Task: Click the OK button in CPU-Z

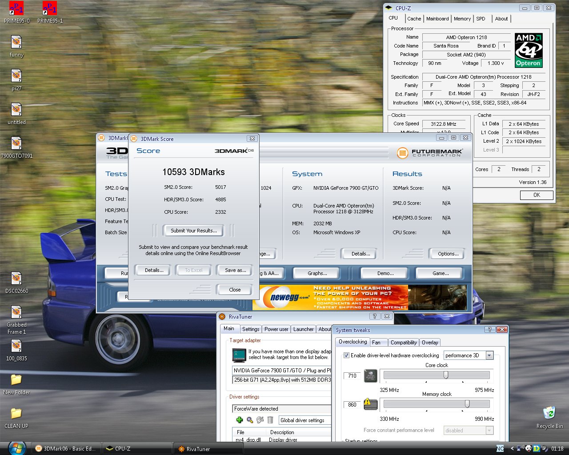Action: [537, 195]
